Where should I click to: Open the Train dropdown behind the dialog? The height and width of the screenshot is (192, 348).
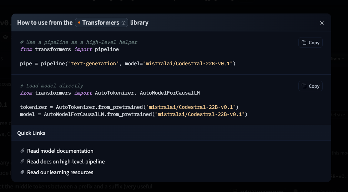(338, 59)
